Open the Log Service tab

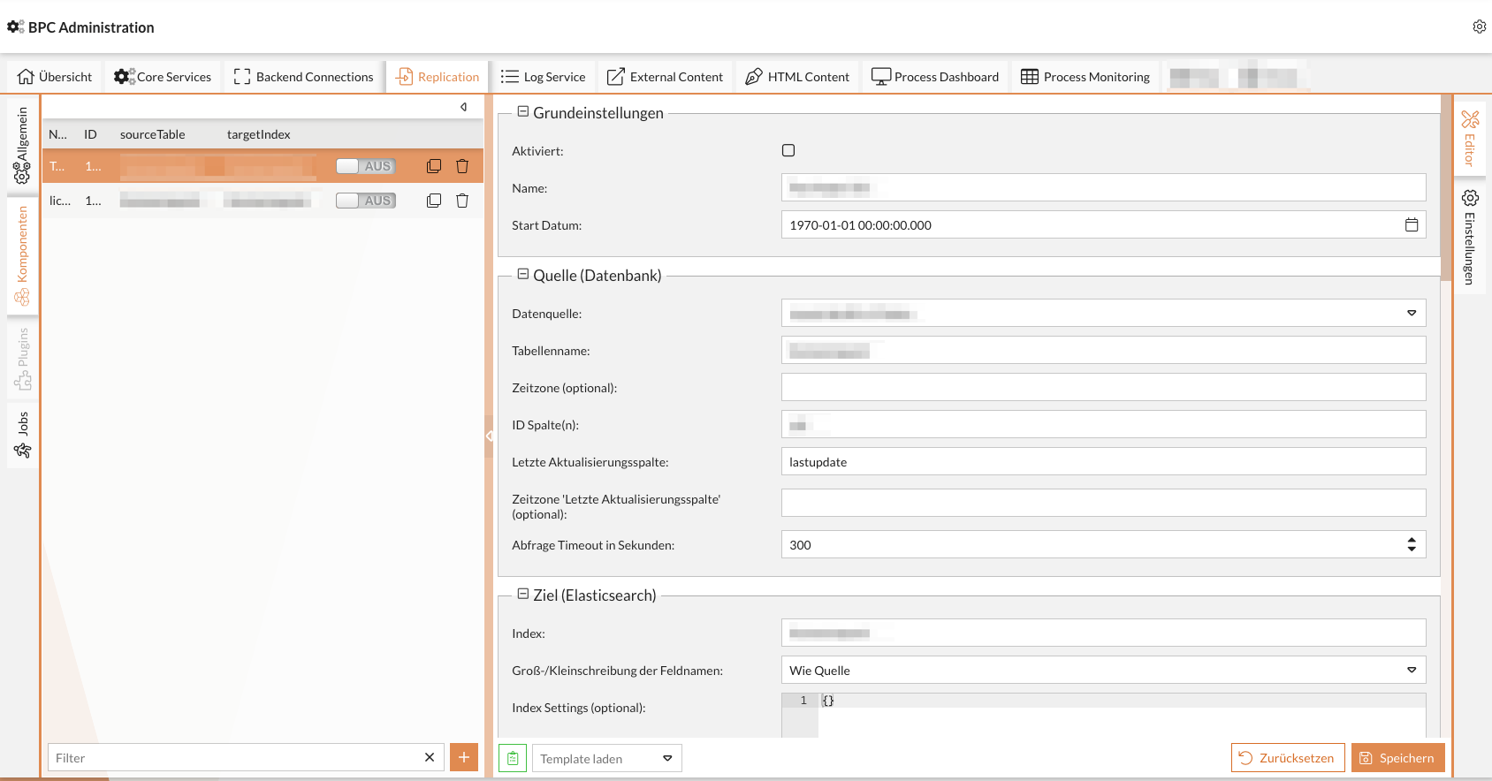pos(543,77)
